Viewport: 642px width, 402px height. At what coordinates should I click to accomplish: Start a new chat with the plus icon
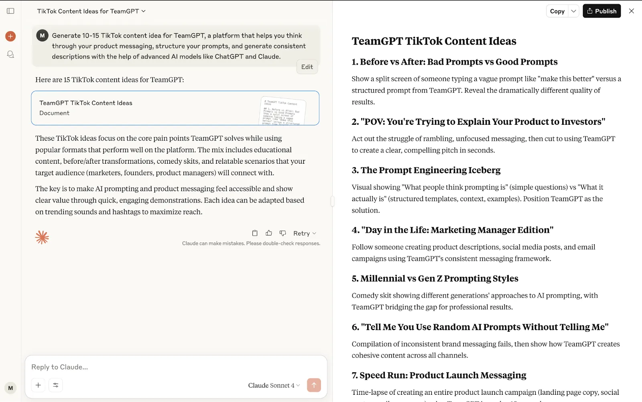(10, 37)
